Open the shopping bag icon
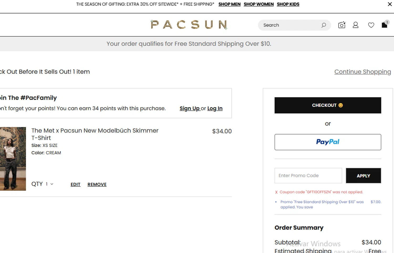This screenshot has width=394, height=253. 385,25
